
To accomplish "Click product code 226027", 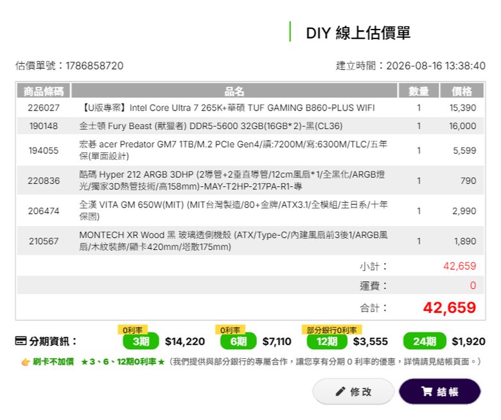I will (x=44, y=108).
